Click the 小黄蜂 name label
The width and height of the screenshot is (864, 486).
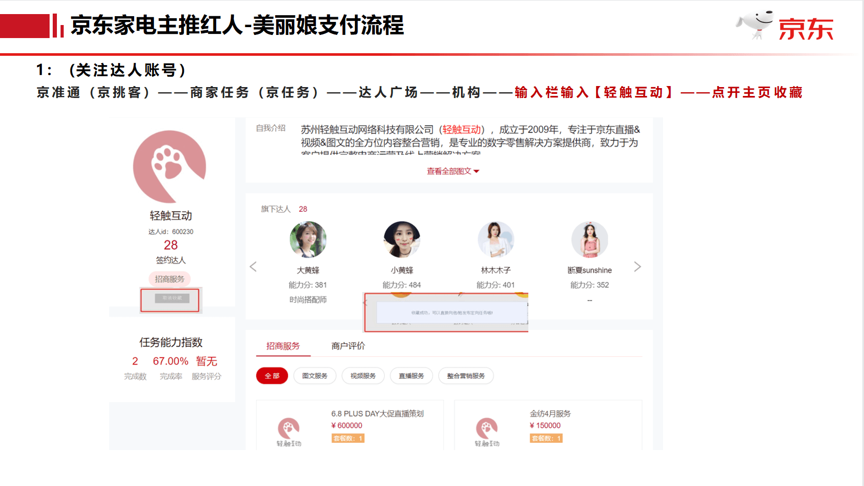click(x=402, y=270)
